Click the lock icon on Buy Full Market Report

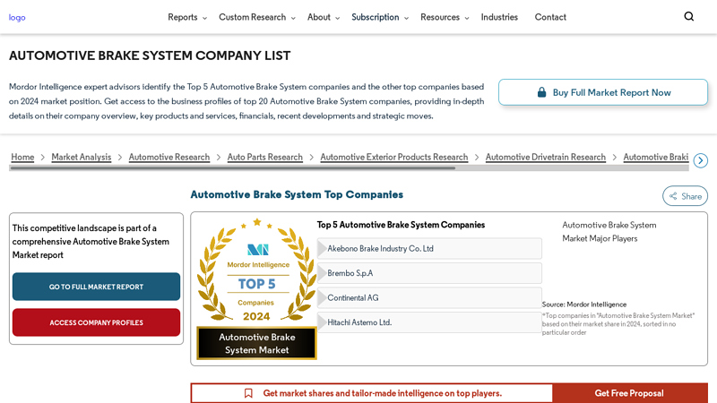click(x=541, y=92)
